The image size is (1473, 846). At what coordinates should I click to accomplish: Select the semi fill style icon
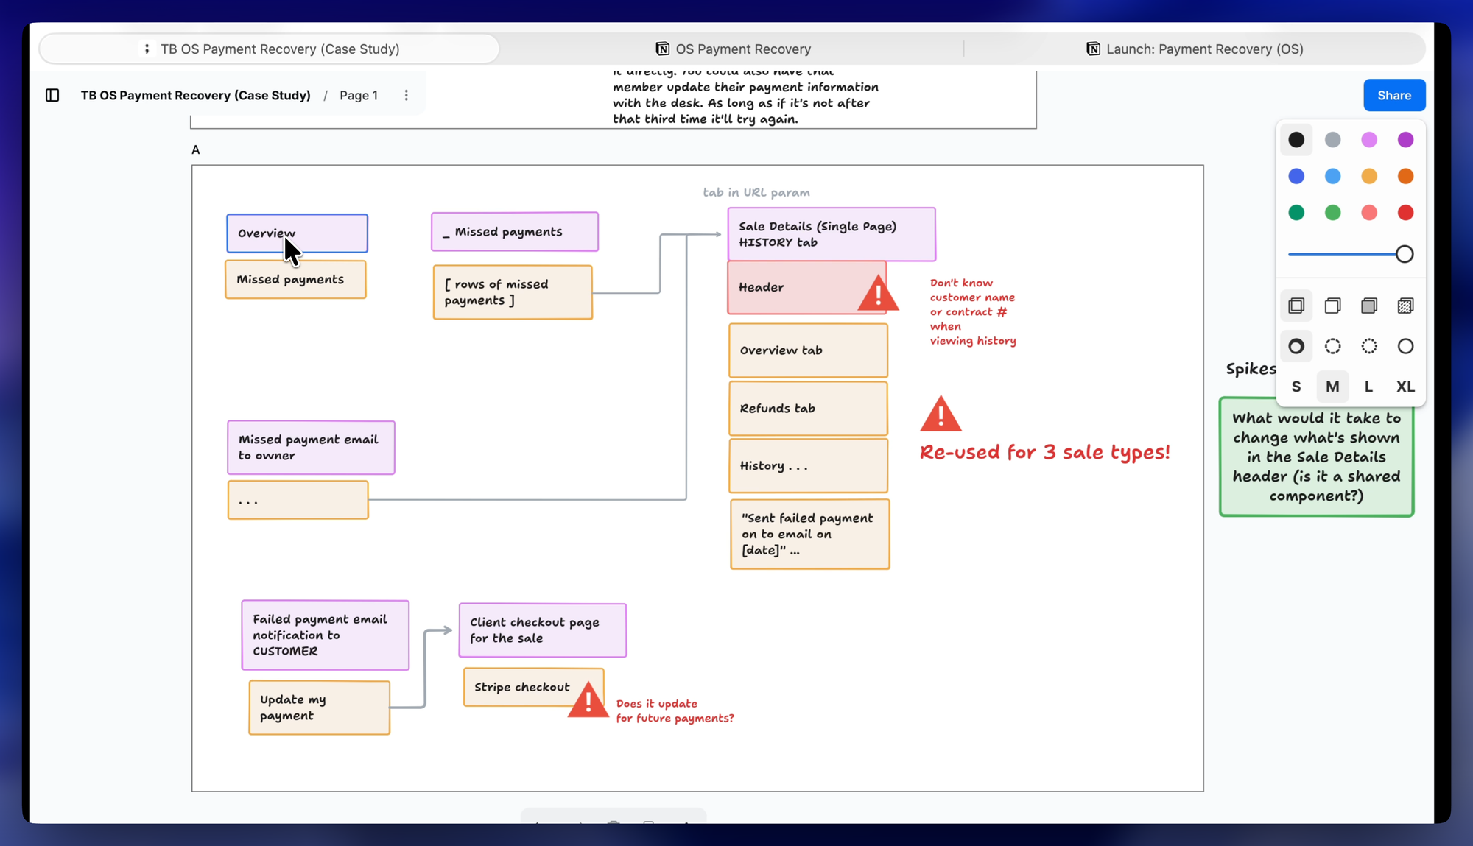tap(1332, 306)
